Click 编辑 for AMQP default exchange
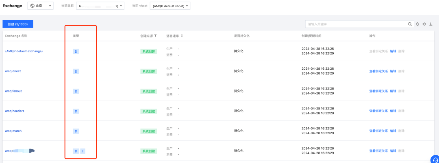Image resolution: width=439 pixels, height=163 pixels. click(x=393, y=51)
